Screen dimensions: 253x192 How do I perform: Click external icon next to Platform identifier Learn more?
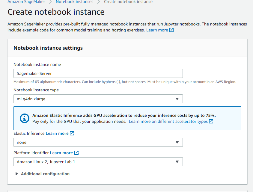(x=76, y=153)
